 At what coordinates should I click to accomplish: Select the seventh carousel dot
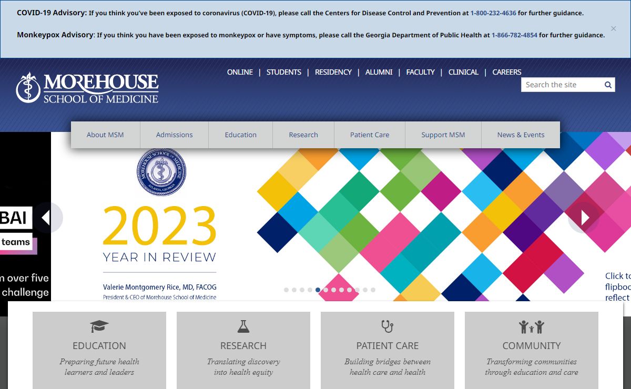pos(334,290)
